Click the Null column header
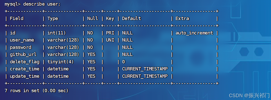271x100 pixels. click(x=92, y=18)
